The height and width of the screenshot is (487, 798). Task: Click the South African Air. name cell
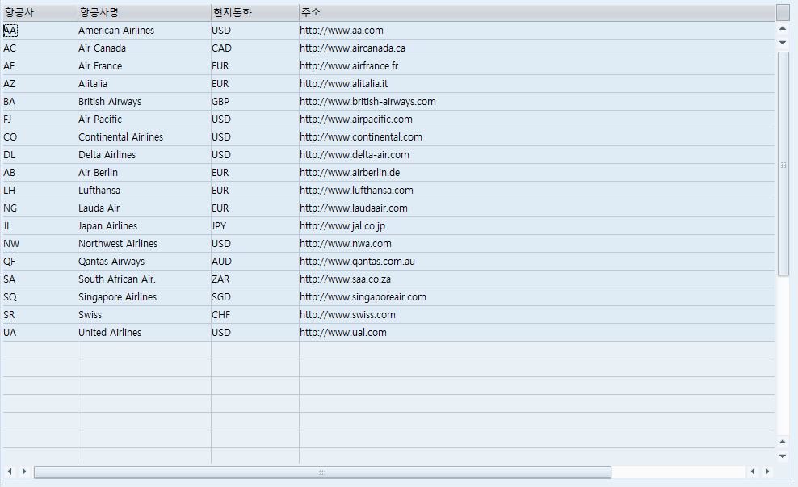[145, 280]
